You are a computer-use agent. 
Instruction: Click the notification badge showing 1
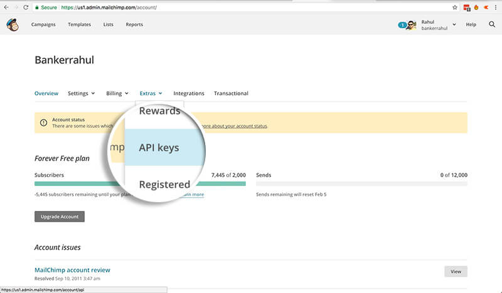tap(402, 25)
